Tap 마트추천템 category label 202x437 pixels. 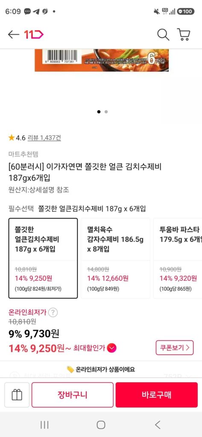point(23,154)
